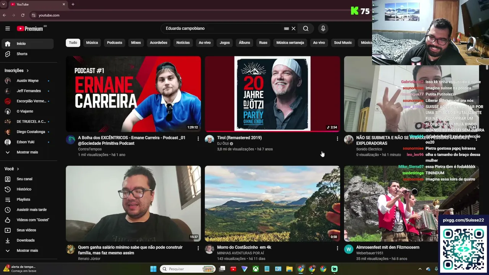
Task: Open more options for Renato Júnior's video
Action: click(198, 248)
